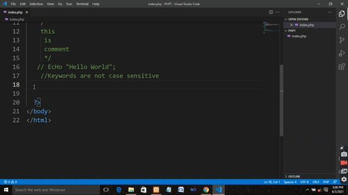Open editor More Actions ellipsis

click(277, 12)
